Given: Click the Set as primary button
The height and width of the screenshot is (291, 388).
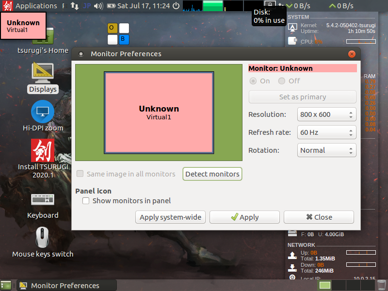Looking at the screenshot, I should (302, 97).
